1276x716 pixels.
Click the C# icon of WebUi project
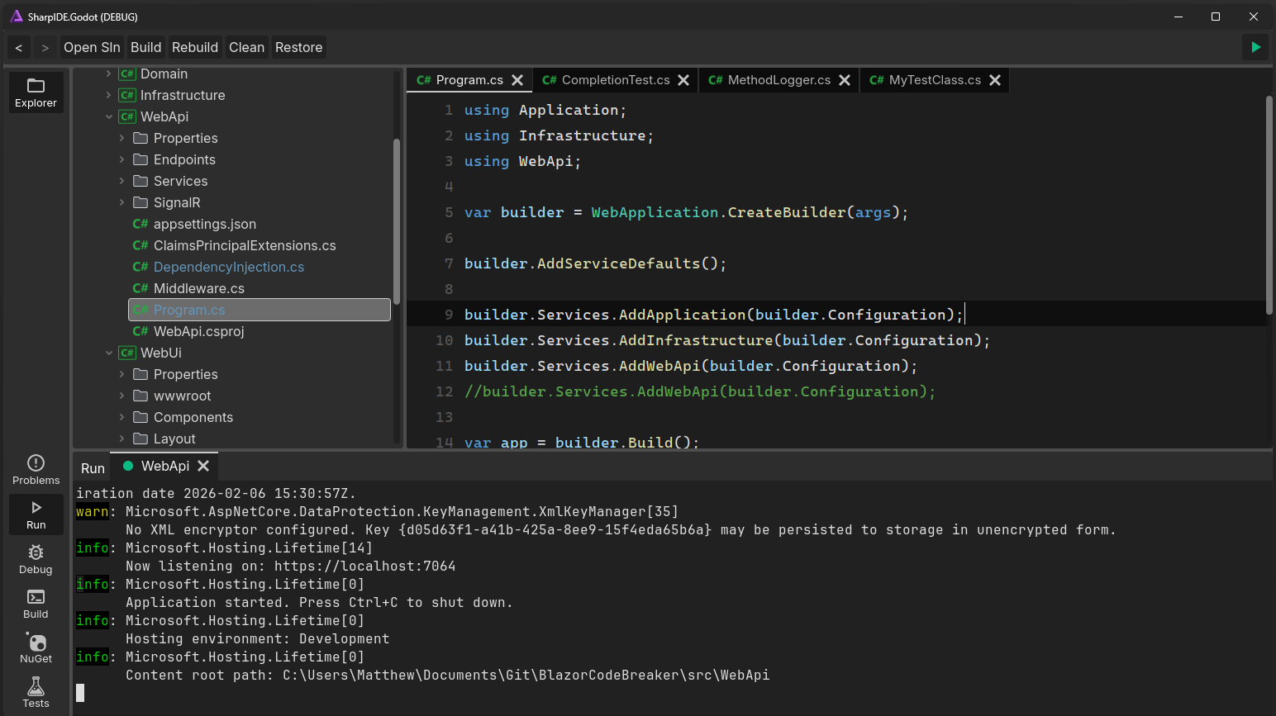[x=126, y=353]
